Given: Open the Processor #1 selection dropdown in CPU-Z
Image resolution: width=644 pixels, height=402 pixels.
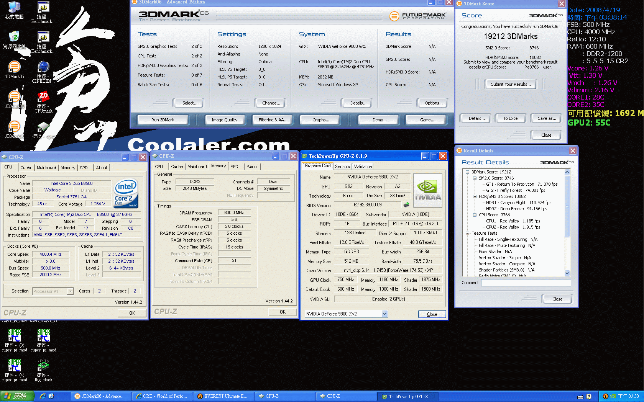Looking at the screenshot, I should pyautogui.click(x=70, y=291).
